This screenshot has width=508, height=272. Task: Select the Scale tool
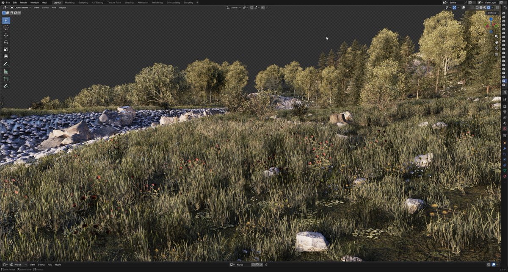pos(6,49)
